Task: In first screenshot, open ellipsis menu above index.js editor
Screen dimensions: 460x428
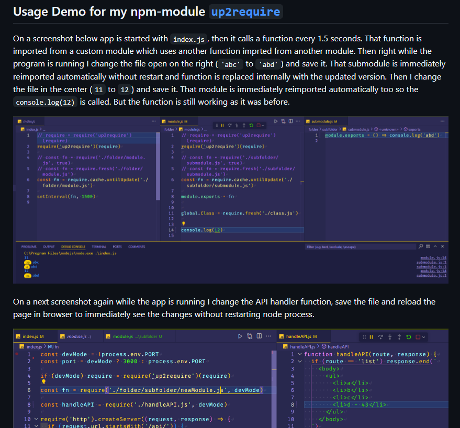Action: point(154,121)
